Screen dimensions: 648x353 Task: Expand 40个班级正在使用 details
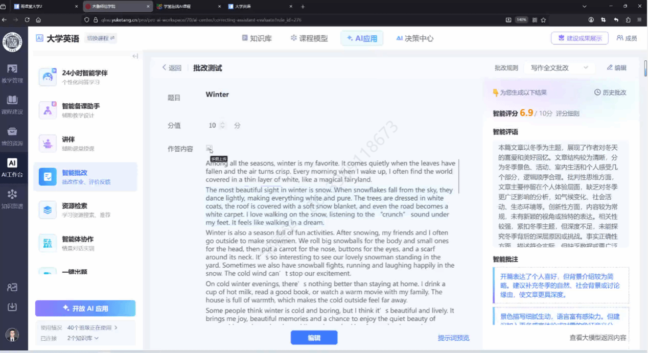tap(92, 327)
